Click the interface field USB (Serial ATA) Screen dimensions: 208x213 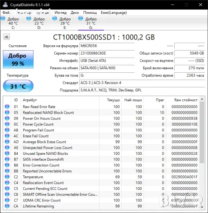pos(107,61)
